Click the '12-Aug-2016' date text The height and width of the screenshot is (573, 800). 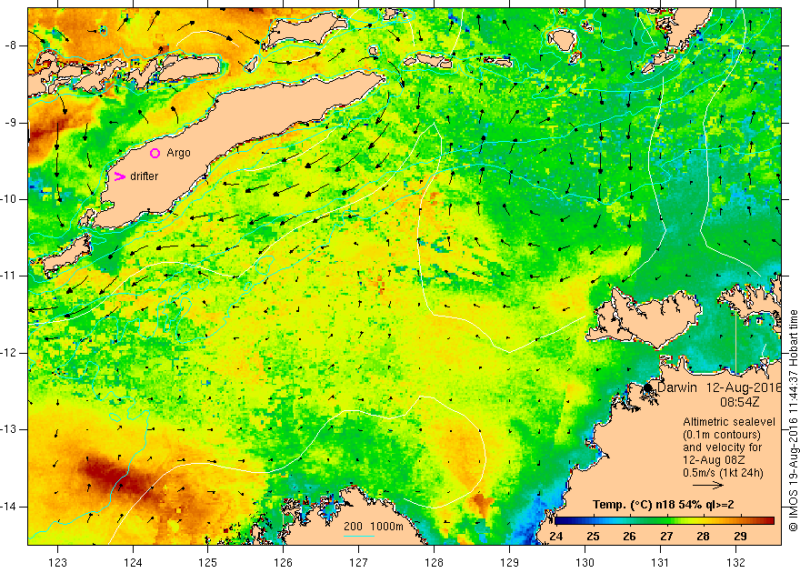click(744, 387)
